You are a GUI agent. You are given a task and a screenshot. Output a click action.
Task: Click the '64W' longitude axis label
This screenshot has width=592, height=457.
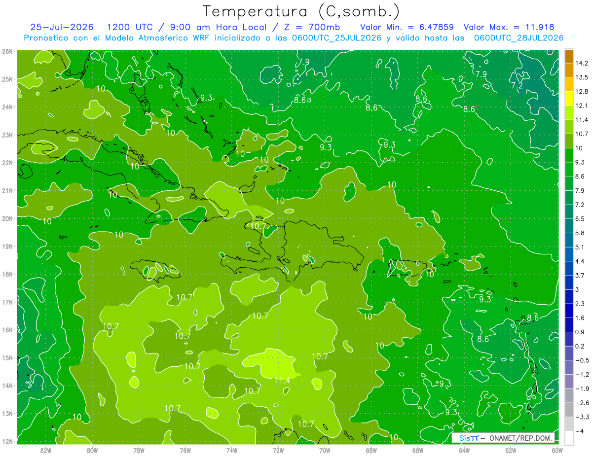tap(464, 450)
